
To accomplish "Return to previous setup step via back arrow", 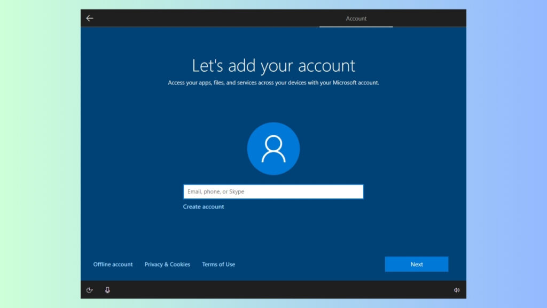I will click(89, 18).
